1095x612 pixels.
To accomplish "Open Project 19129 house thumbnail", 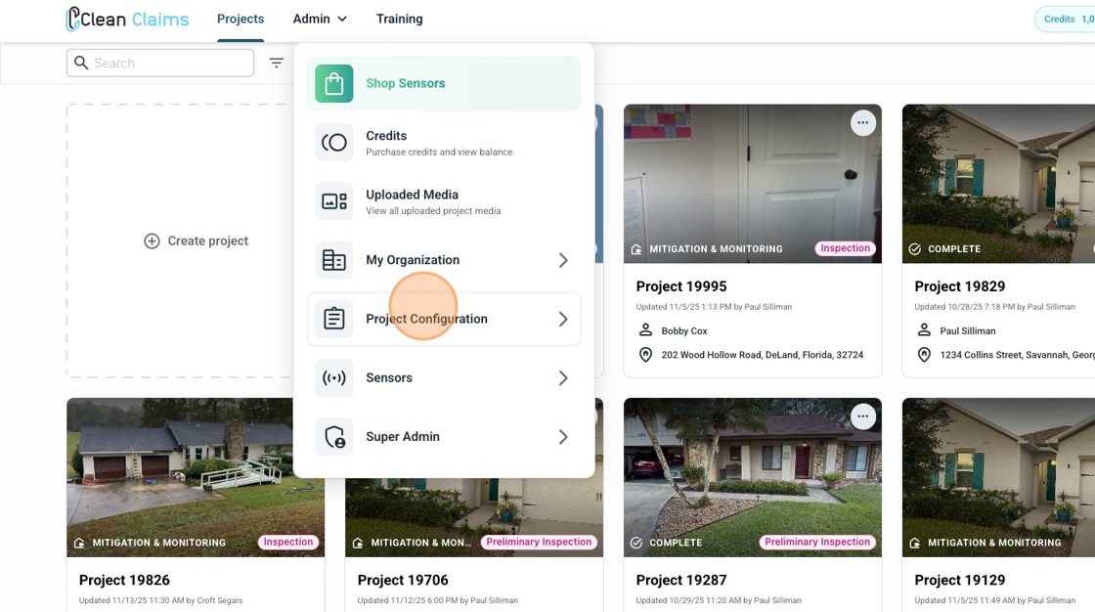I will click(x=998, y=477).
